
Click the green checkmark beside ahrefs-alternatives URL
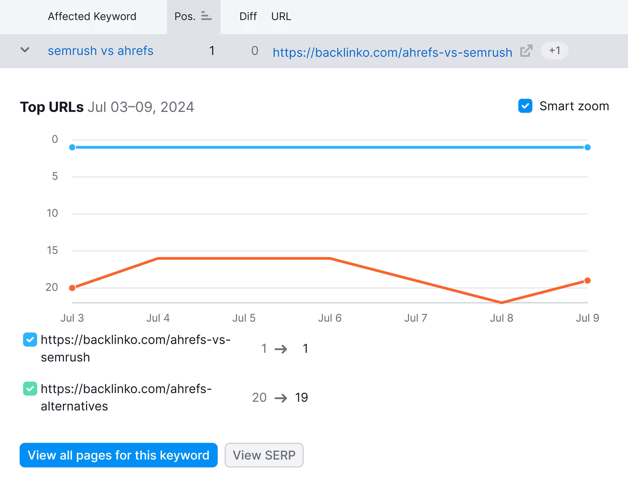[30, 389]
